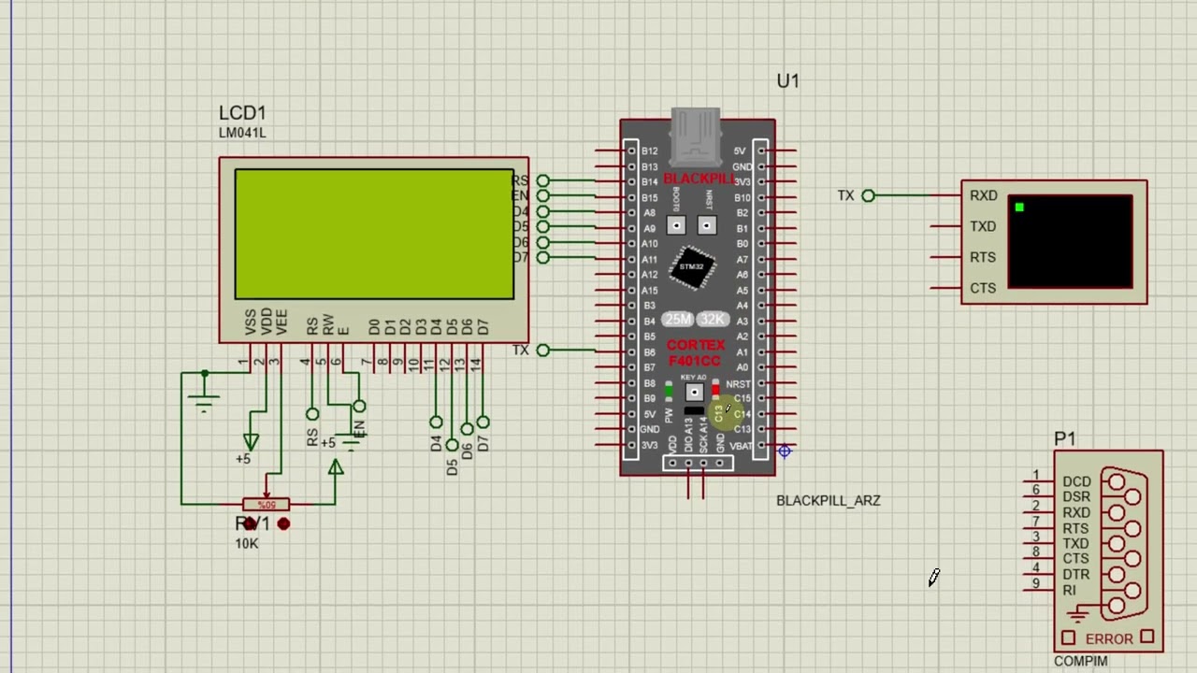Click the ERROR text on COMPIM
Viewport: 1197px width, 673px height.
pyautogui.click(x=1109, y=639)
